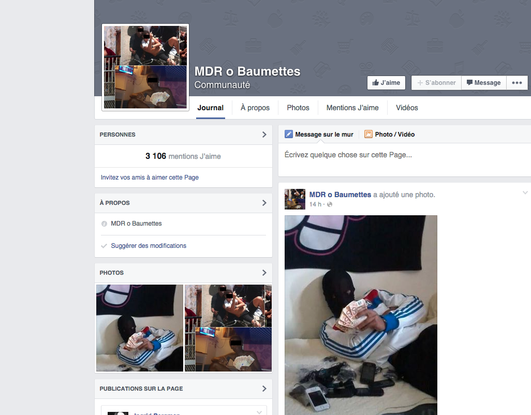Expand the PERSONNES section chevron

(x=264, y=135)
